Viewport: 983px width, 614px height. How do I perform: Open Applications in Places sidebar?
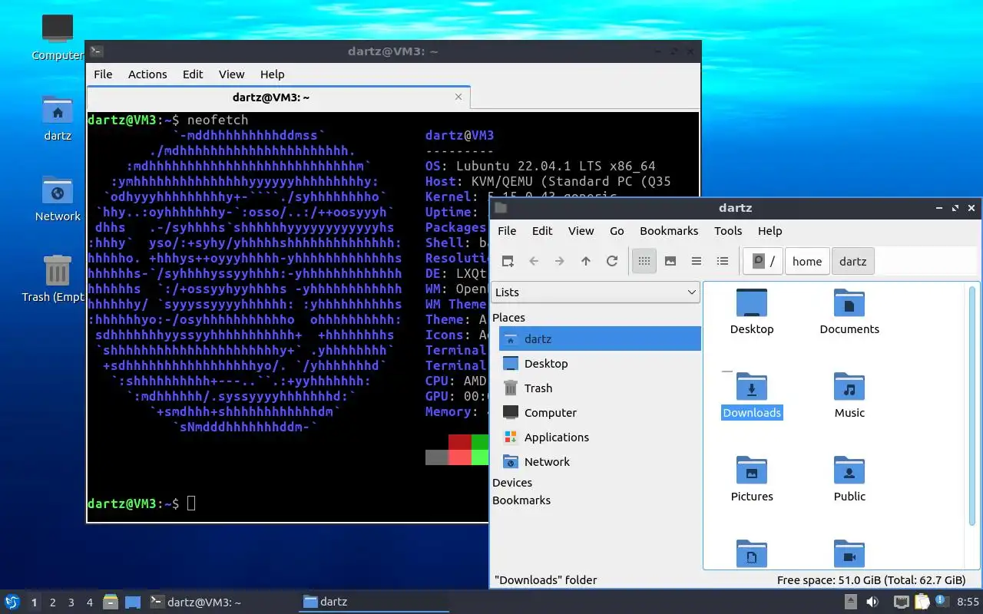pyautogui.click(x=600, y=437)
